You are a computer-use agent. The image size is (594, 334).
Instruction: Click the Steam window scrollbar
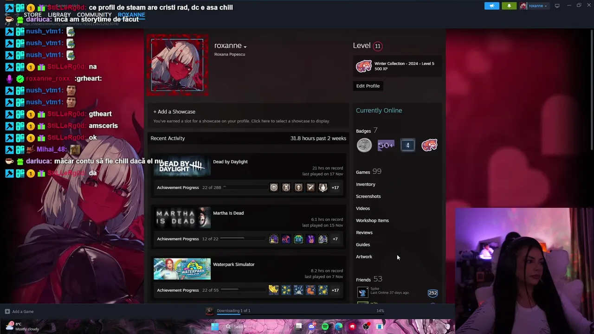592,90
